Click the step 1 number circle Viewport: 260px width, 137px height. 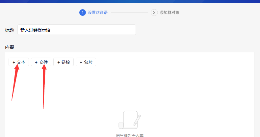82,13
